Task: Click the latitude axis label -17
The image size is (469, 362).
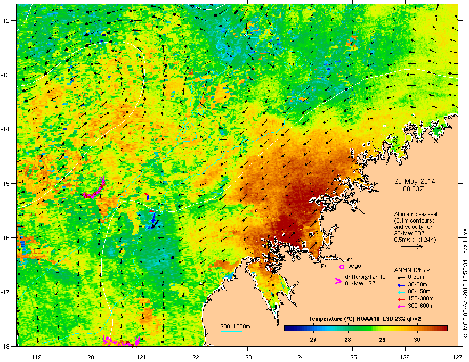Action: [5, 292]
